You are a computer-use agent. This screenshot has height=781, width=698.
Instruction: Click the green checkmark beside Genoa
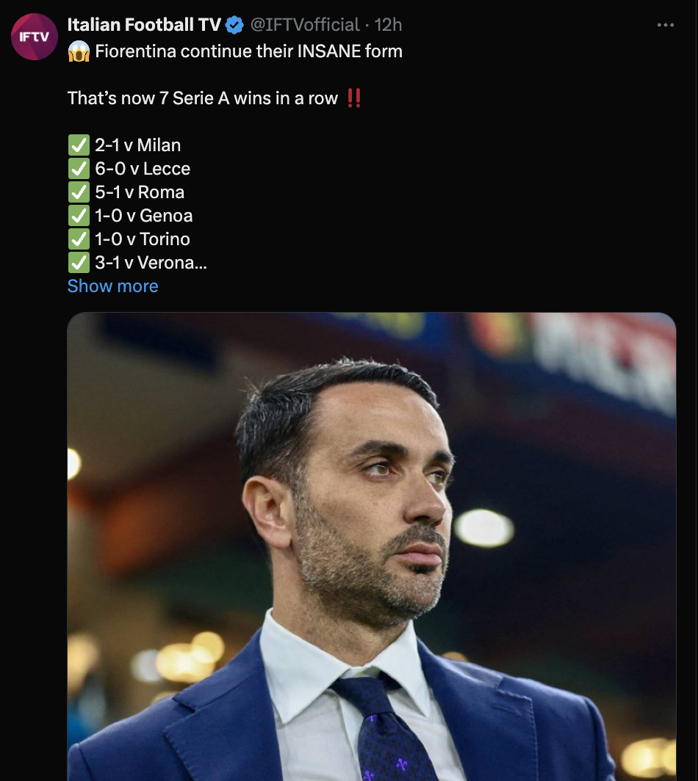pyautogui.click(x=79, y=215)
